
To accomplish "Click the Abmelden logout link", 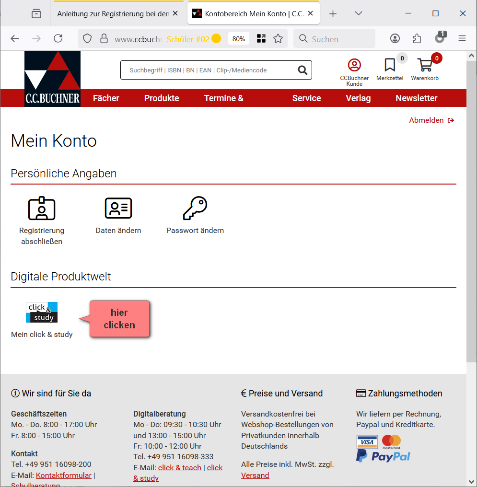I will [x=431, y=120].
